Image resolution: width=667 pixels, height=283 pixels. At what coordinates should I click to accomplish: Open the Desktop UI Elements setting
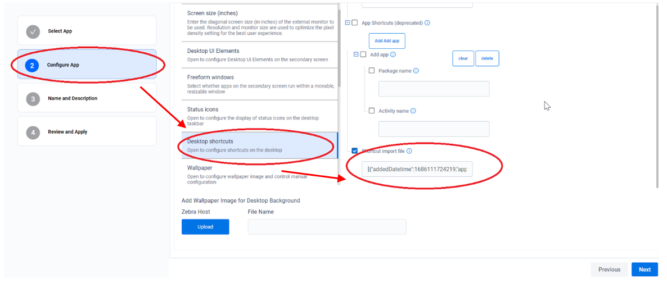[x=259, y=54]
